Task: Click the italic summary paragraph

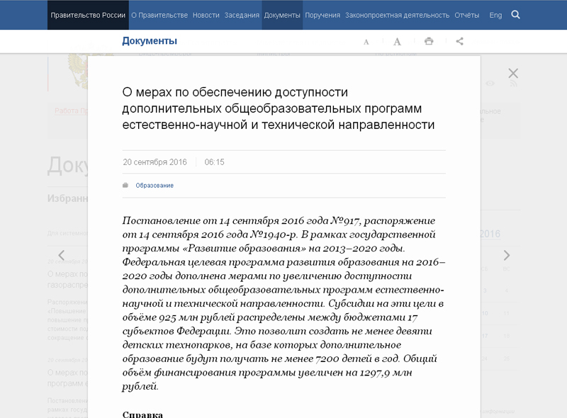Action: pyautogui.click(x=284, y=303)
